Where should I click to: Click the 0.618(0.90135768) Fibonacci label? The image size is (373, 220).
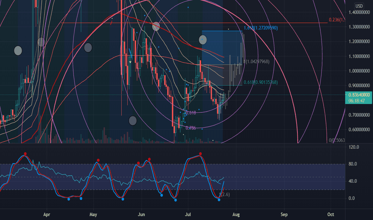pos(261,82)
